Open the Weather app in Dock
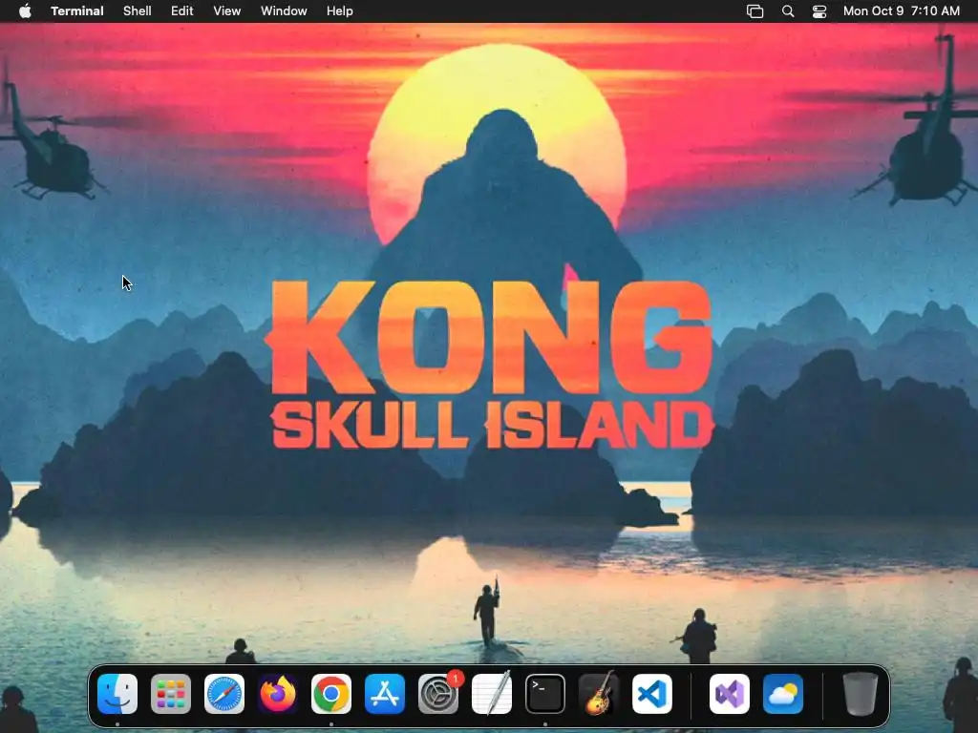This screenshot has height=733, width=978. click(783, 694)
